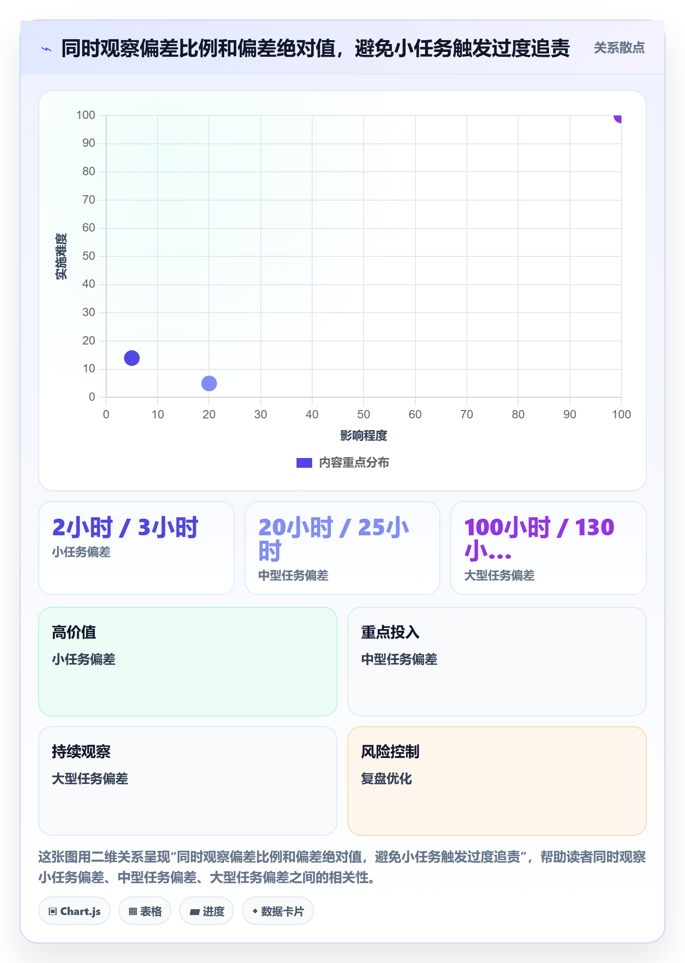
Task: Click the 高价值 quadrant heading
Action: pos(74,632)
